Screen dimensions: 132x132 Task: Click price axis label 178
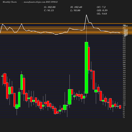pyautogui.click(x=124, y=75)
